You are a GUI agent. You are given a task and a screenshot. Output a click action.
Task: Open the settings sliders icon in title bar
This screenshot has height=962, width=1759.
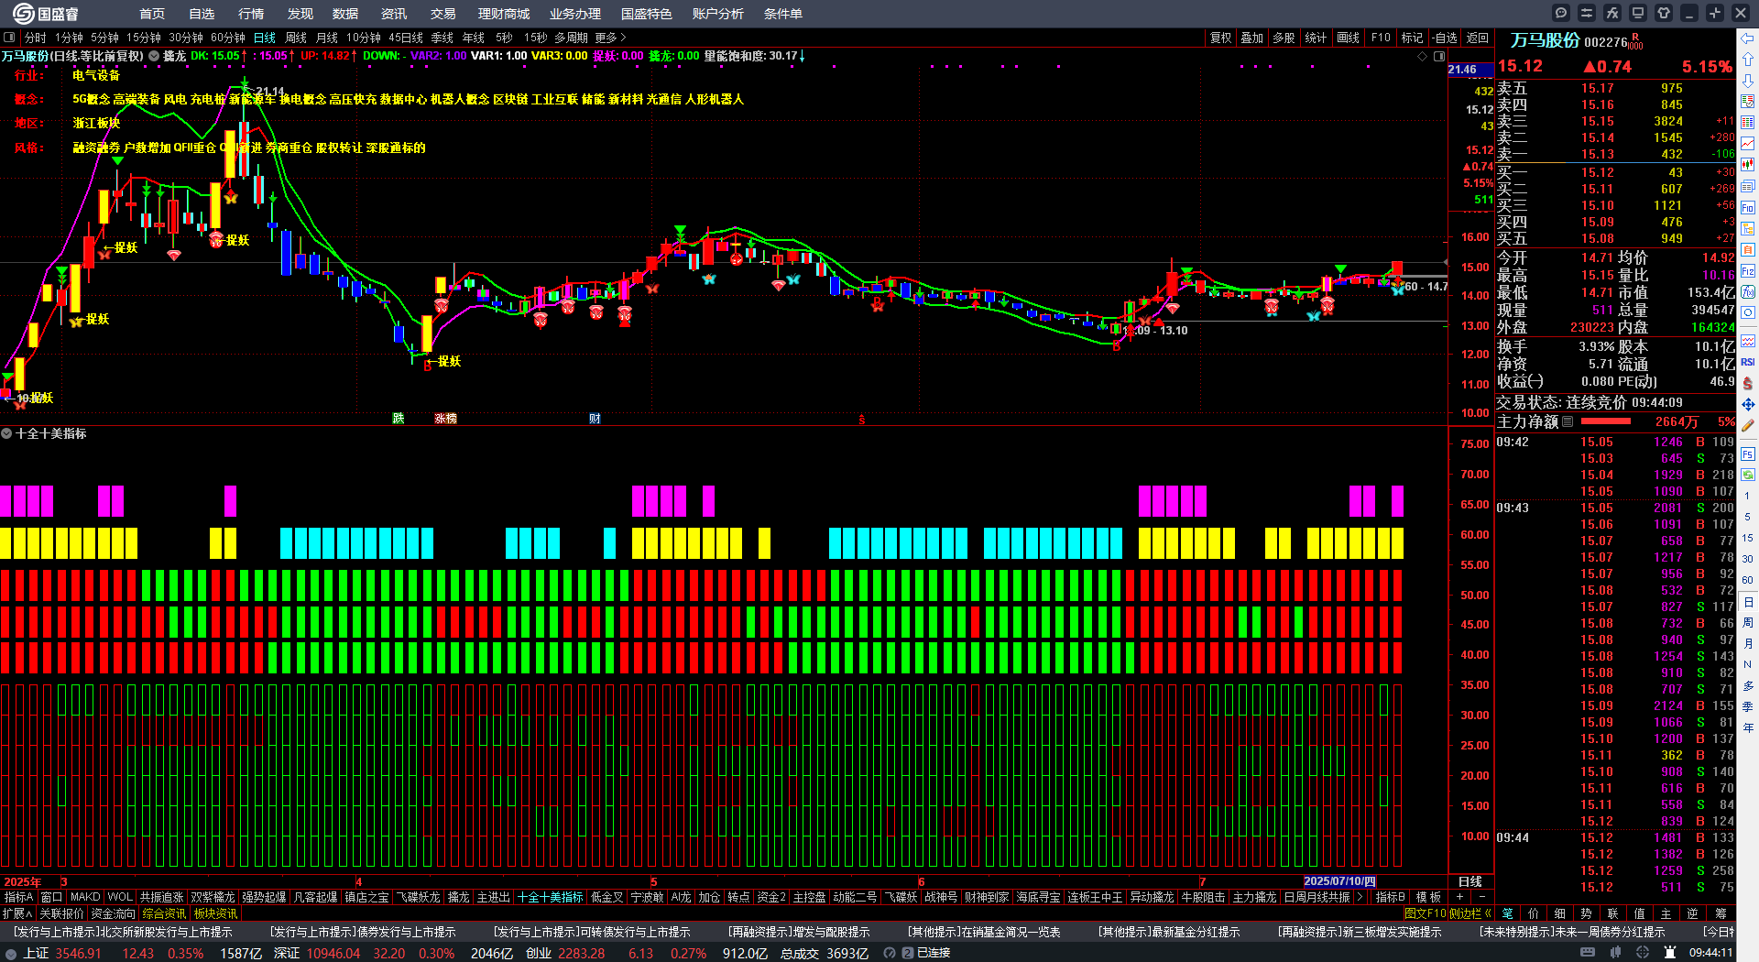pyautogui.click(x=1587, y=13)
